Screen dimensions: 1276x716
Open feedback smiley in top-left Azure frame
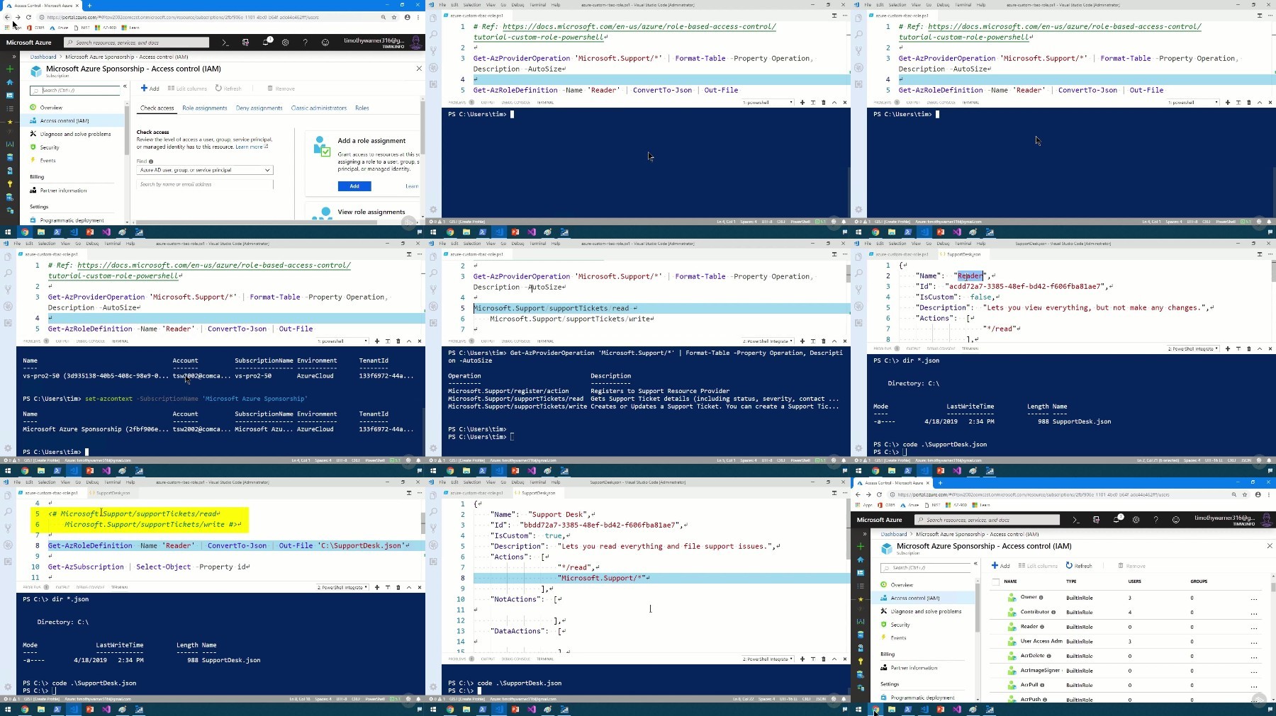click(325, 42)
